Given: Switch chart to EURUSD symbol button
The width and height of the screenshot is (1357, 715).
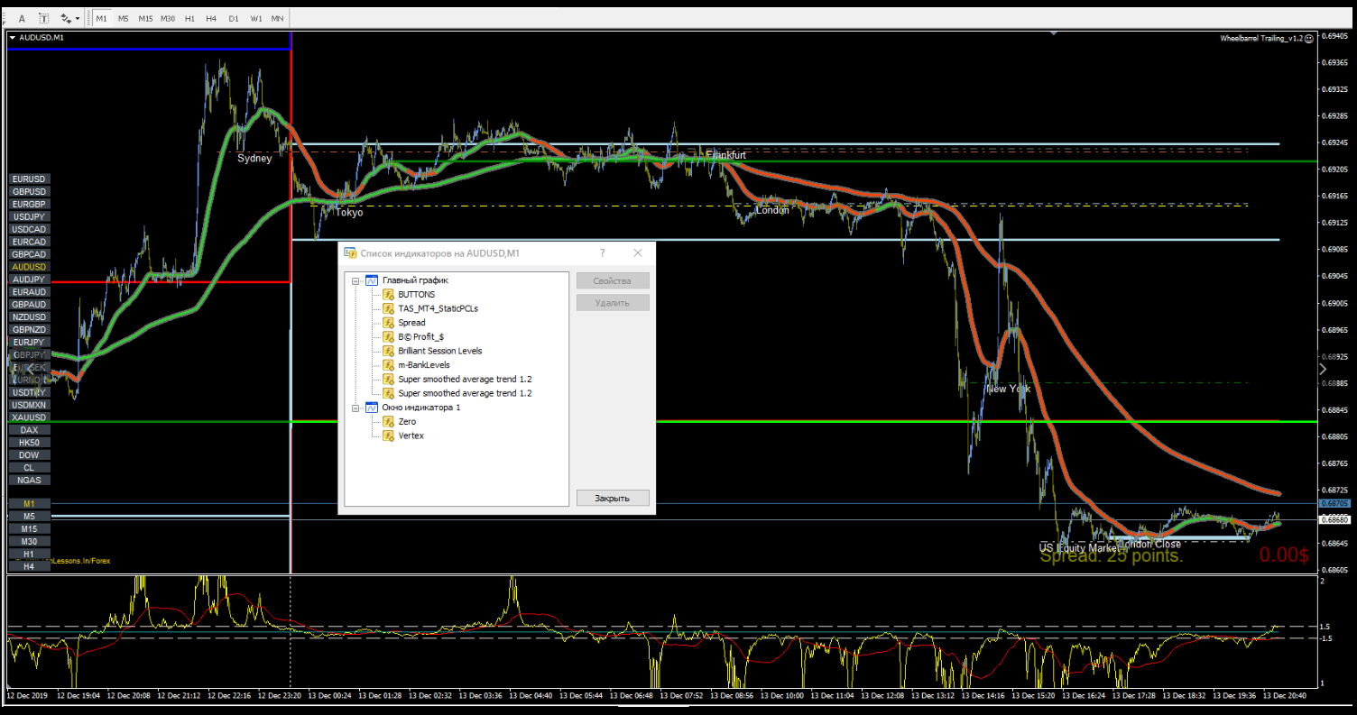Looking at the screenshot, I should [29, 179].
